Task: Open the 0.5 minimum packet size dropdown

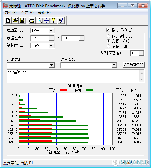Action: coord(51,38)
